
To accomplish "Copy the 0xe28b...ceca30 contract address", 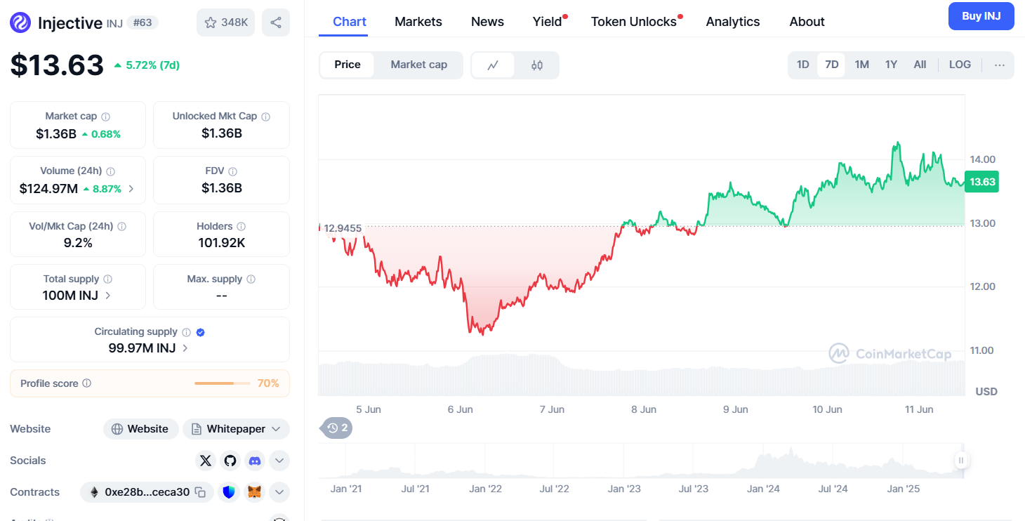I will coord(201,492).
